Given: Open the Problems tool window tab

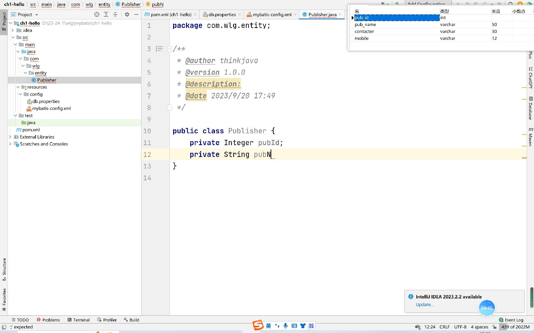Looking at the screenshot, I should click(x=48, y=320).
